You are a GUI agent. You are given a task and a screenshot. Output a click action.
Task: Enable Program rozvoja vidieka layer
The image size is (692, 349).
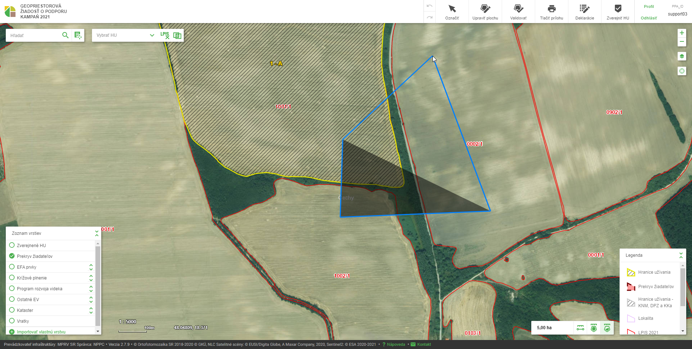12,288
